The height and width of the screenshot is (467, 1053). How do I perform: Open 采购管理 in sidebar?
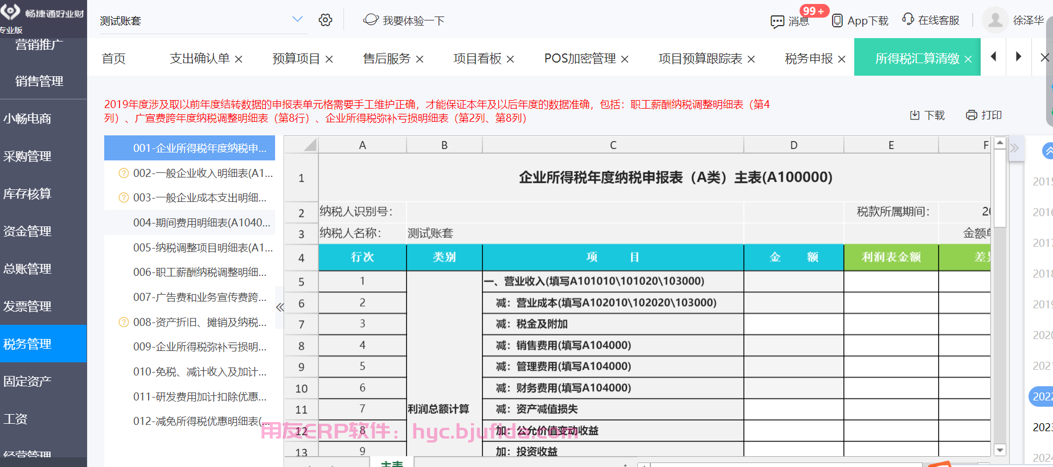coord(43,156)
